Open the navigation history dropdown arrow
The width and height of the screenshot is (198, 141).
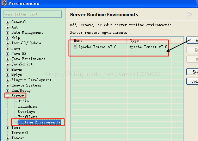click(195, 14)
